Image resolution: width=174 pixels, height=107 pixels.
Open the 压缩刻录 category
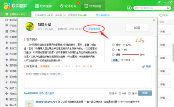click(x=11, y=31)
